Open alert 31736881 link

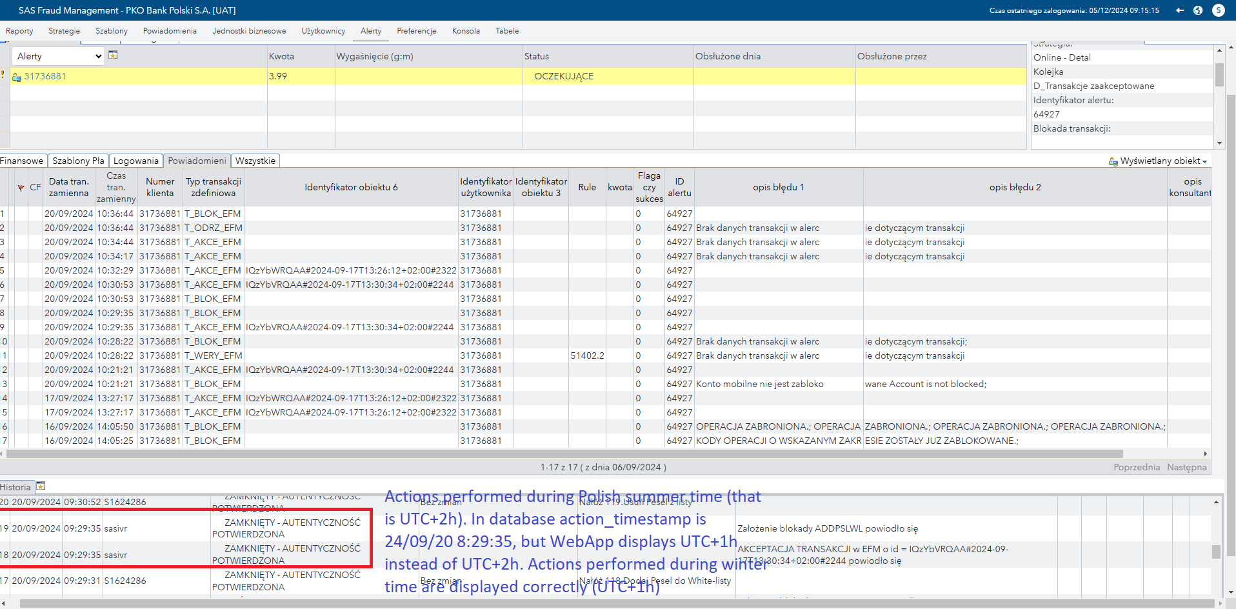click(x=44, y=76)
